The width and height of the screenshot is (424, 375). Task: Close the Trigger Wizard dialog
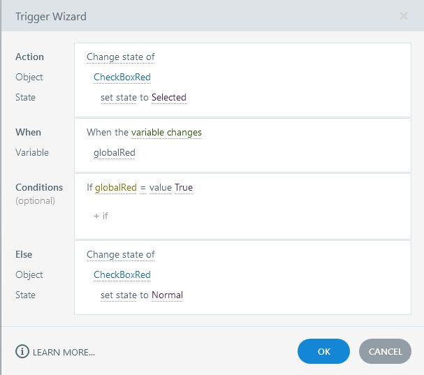(x=404, y=15)
